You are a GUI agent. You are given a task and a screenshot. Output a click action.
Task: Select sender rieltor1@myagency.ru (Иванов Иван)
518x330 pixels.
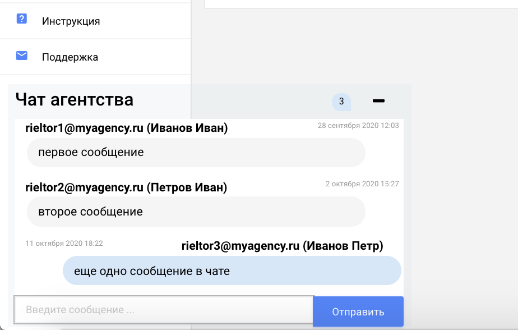point(127,128)
